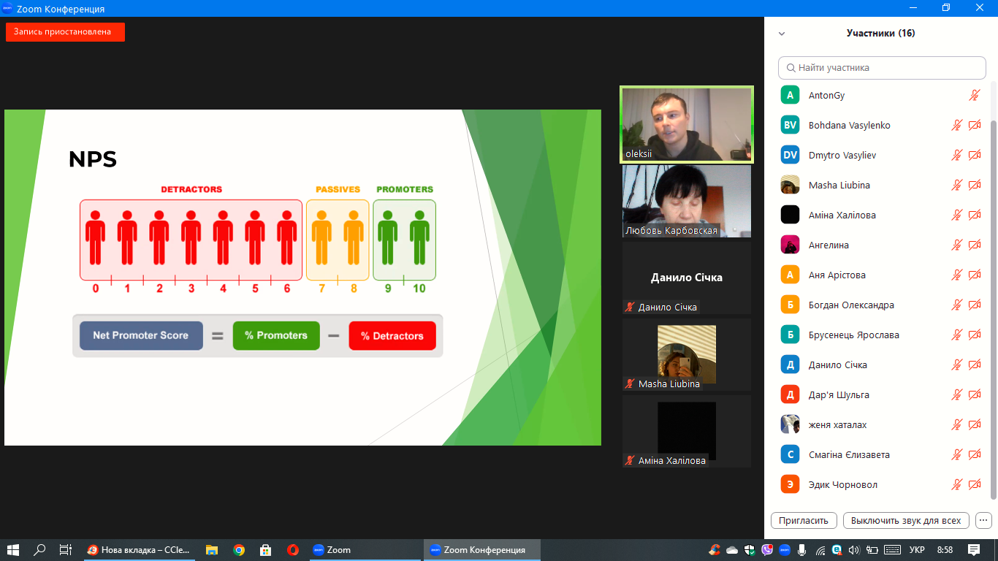Click Эдик Чорновол's camera-off icon
The image size is (998, 561).
point(974,484)
